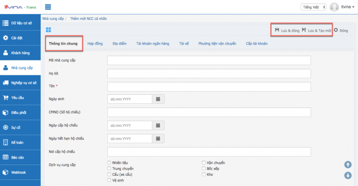Open the Tiếng Việt language dropdown

[x=313, y=7]
